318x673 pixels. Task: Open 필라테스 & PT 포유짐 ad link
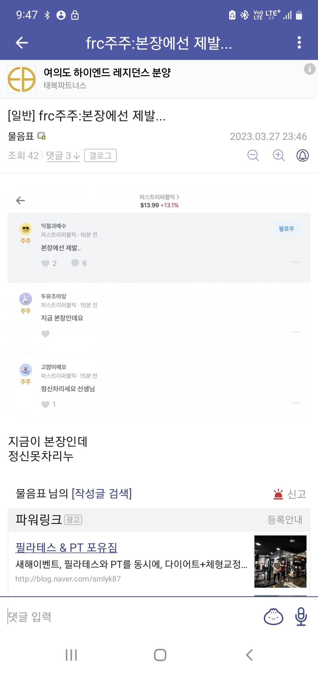pyautogui.click(x=66, y=548)
